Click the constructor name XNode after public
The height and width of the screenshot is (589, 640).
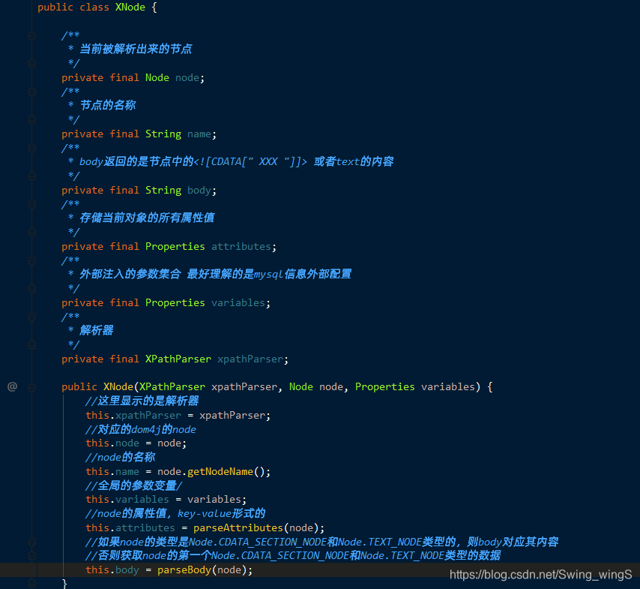click(x=118, y=386)
